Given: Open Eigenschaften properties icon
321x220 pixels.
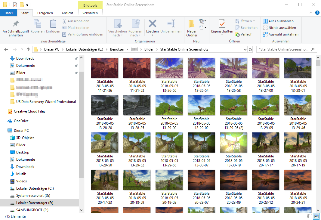Looking at the screenshot, I should pos(222,24).
